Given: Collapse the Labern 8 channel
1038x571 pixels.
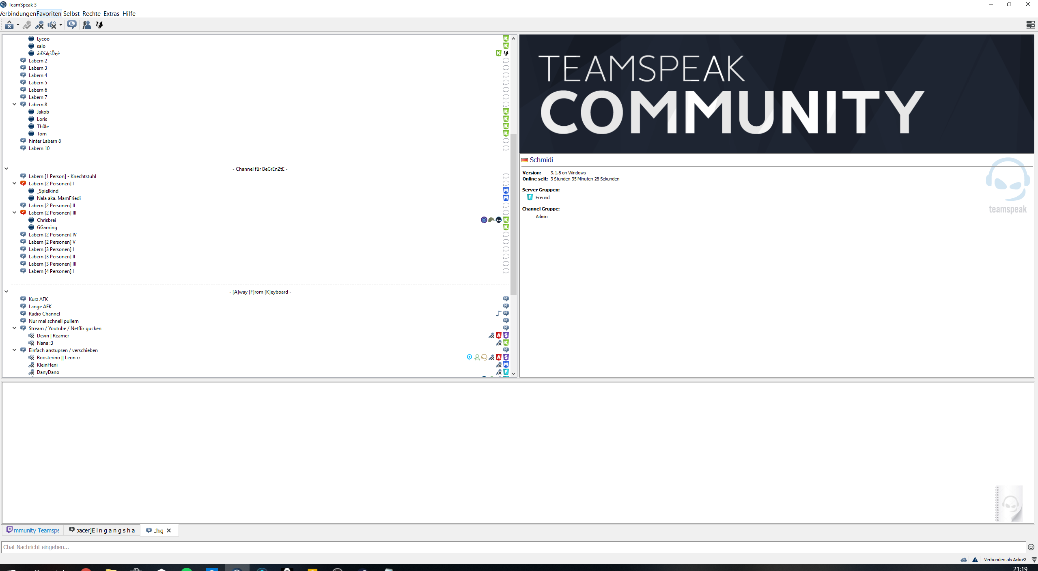Looking at the screenshot, I should coord(15,104).
